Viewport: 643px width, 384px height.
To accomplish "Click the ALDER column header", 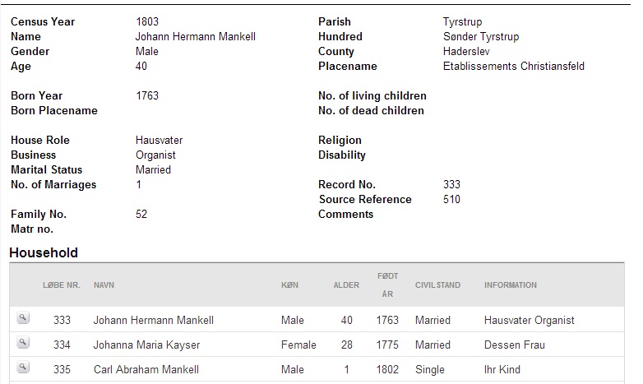I will (x=346, y=285).
